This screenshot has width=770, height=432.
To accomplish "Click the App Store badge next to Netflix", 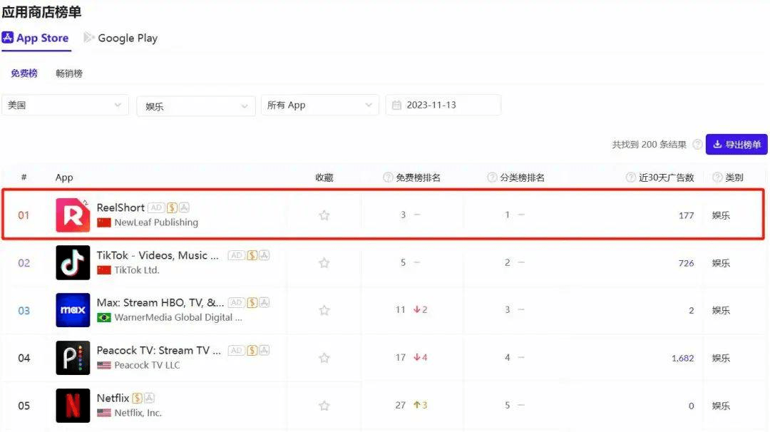I will point(149,398).
